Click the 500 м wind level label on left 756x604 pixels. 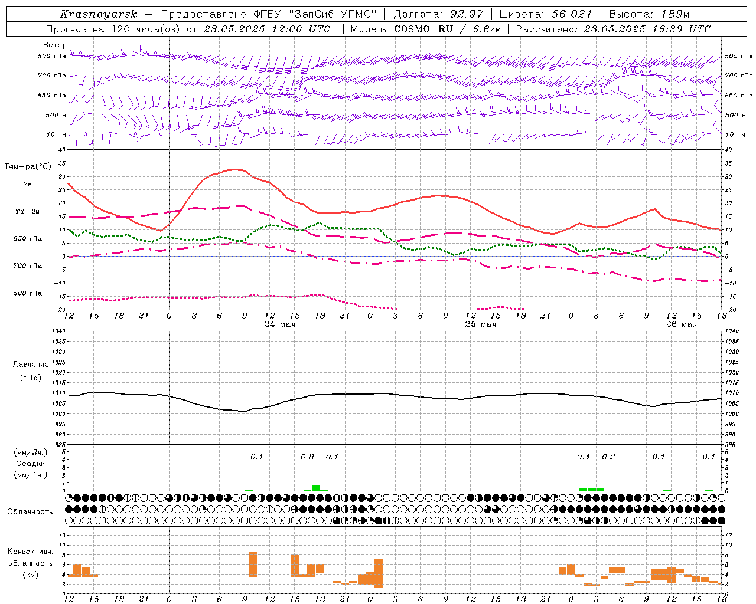57,115
